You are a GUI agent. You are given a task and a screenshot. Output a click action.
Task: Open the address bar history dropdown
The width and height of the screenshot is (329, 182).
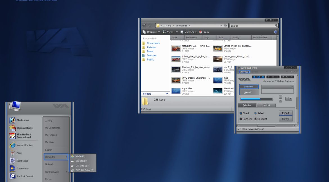point(221,25)
